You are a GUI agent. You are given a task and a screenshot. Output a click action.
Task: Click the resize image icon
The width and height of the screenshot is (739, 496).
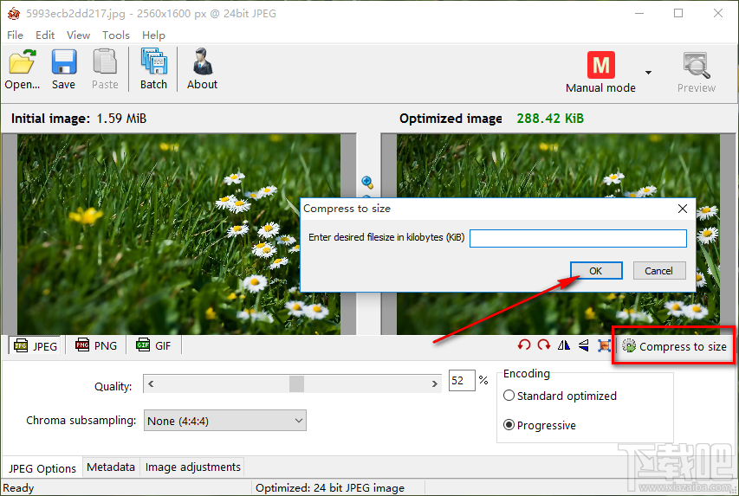click(x=604, y=345)
